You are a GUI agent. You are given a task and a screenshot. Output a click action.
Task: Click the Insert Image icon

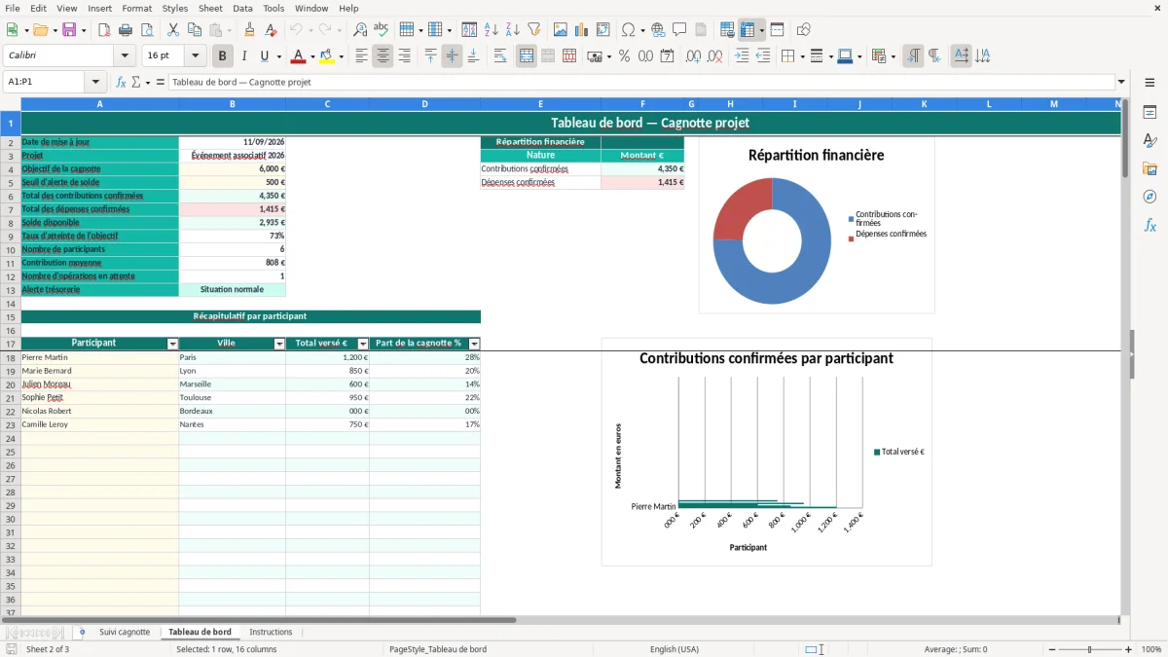[561, 30]
